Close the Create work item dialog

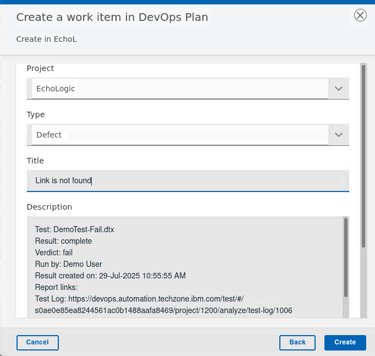point(360,15)
